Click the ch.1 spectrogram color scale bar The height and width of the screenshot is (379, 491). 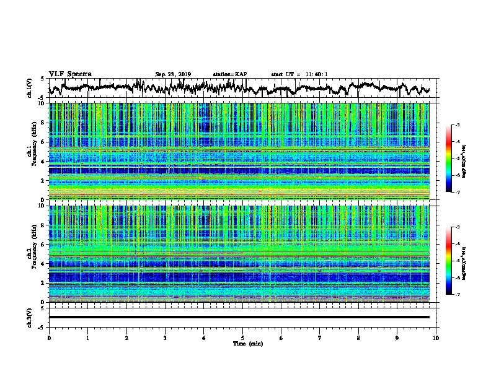point(448,159)
